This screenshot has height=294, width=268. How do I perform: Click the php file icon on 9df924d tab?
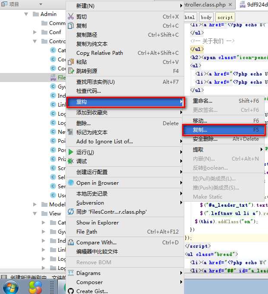pyautogui.click(x=243, y=4)
